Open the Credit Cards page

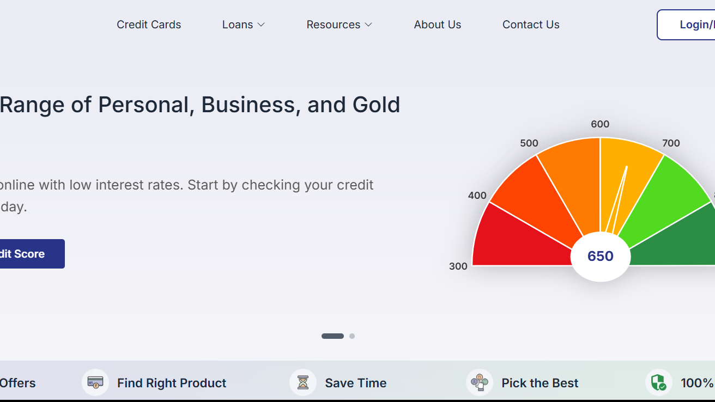(x=149, y=25)
